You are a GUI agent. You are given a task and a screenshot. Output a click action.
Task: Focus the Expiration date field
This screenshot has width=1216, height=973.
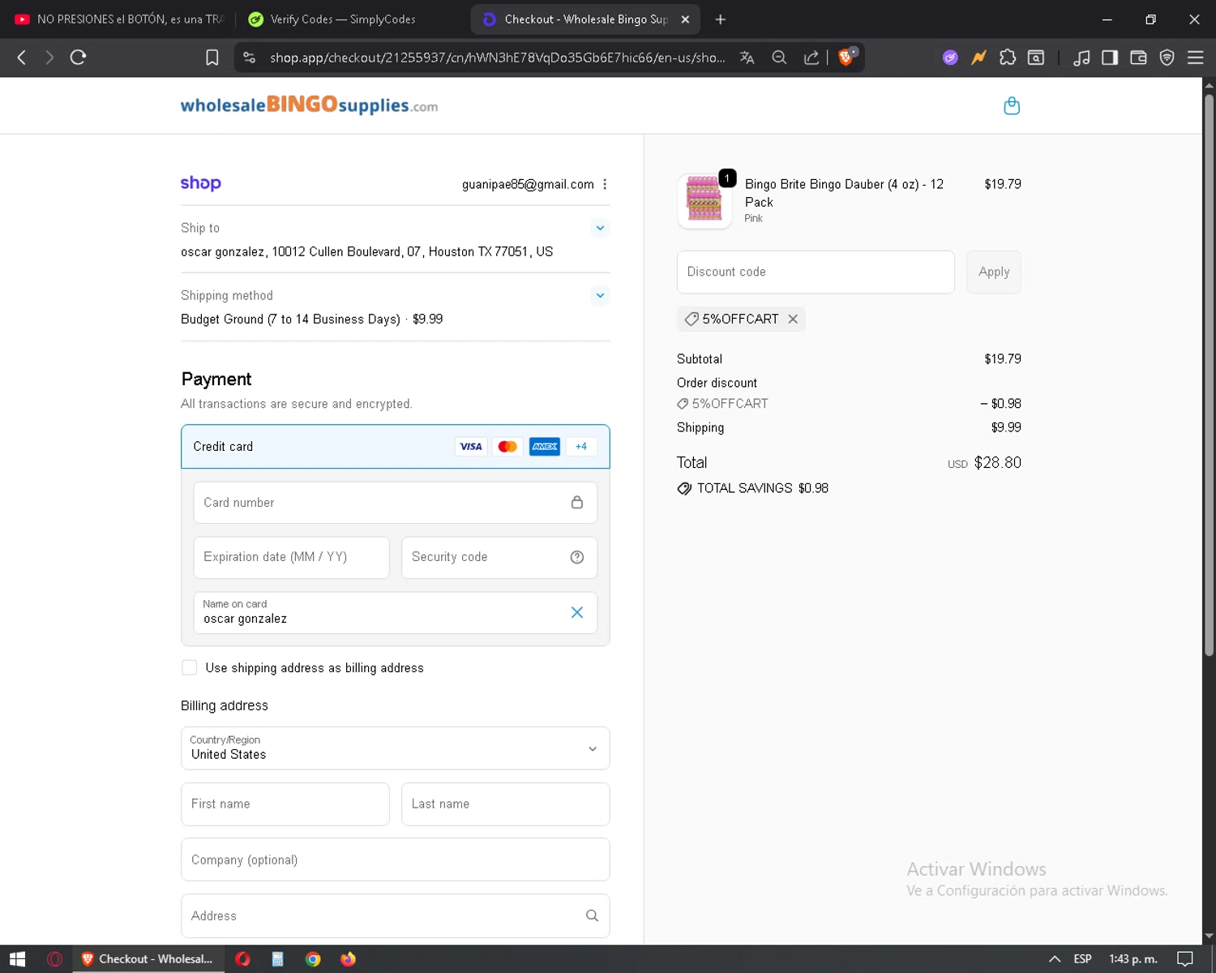[292, 557]
